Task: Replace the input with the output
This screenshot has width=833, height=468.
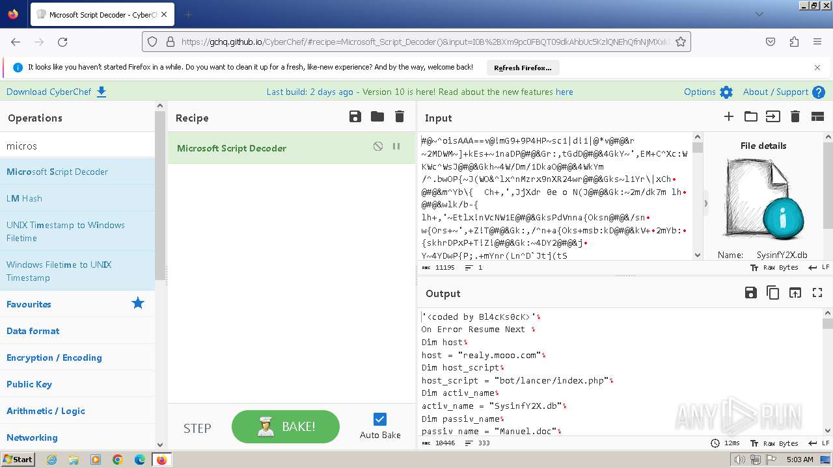Action: [x=795, y=293]
